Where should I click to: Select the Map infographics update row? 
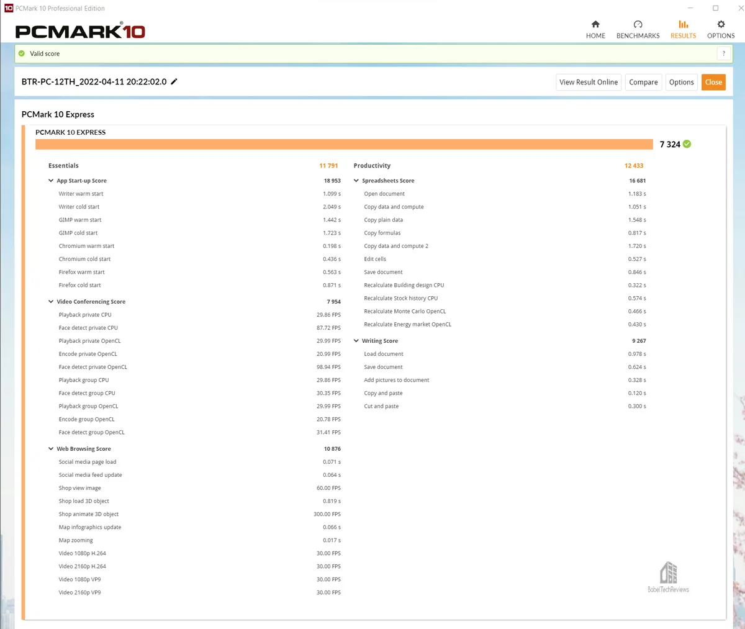199,527
